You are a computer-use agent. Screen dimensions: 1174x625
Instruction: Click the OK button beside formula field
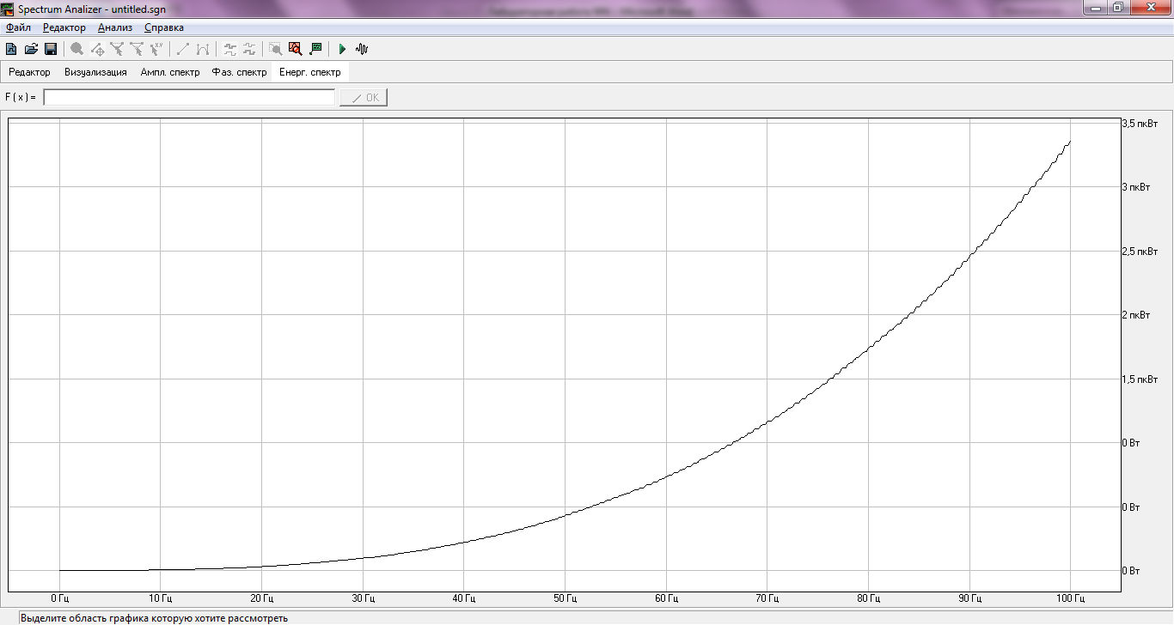(x=364, y=98)
